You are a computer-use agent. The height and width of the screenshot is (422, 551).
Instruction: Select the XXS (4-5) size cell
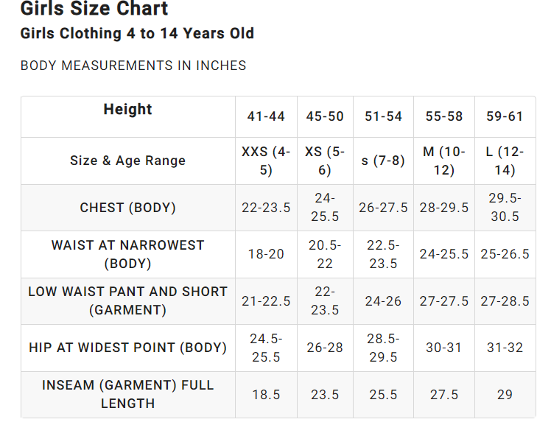pyautogui.click(x=266, y=161)
